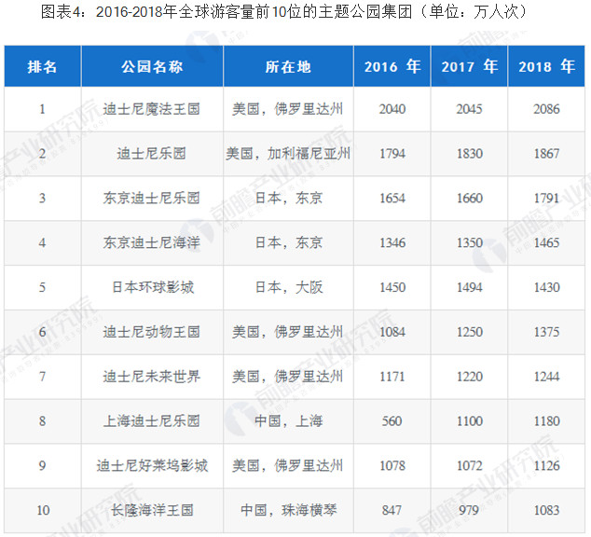Click the location 美国，加利福尼亚州
Viewport: 591px width, 537px height.
coord(288,154)
